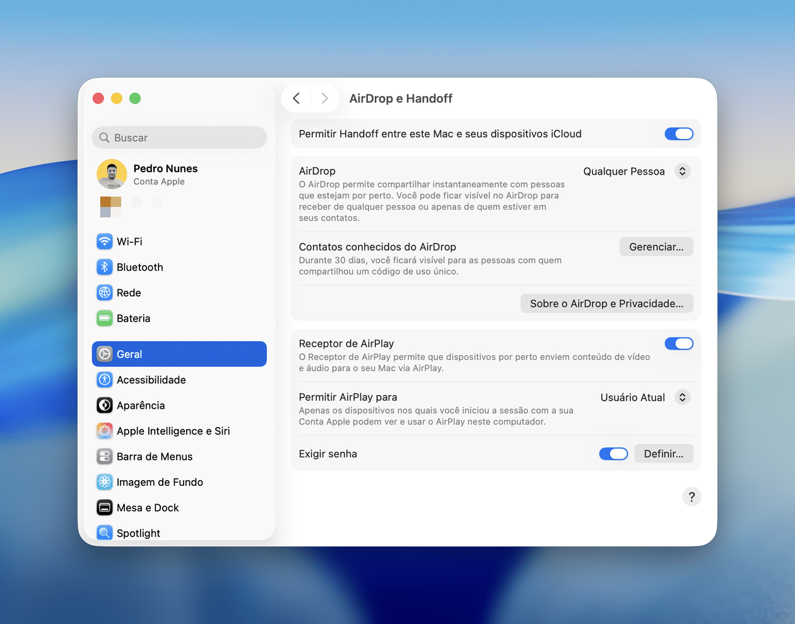Click the Rede globe icon
Viewport: 795px width, 624px height.
[x=104, y=293]
